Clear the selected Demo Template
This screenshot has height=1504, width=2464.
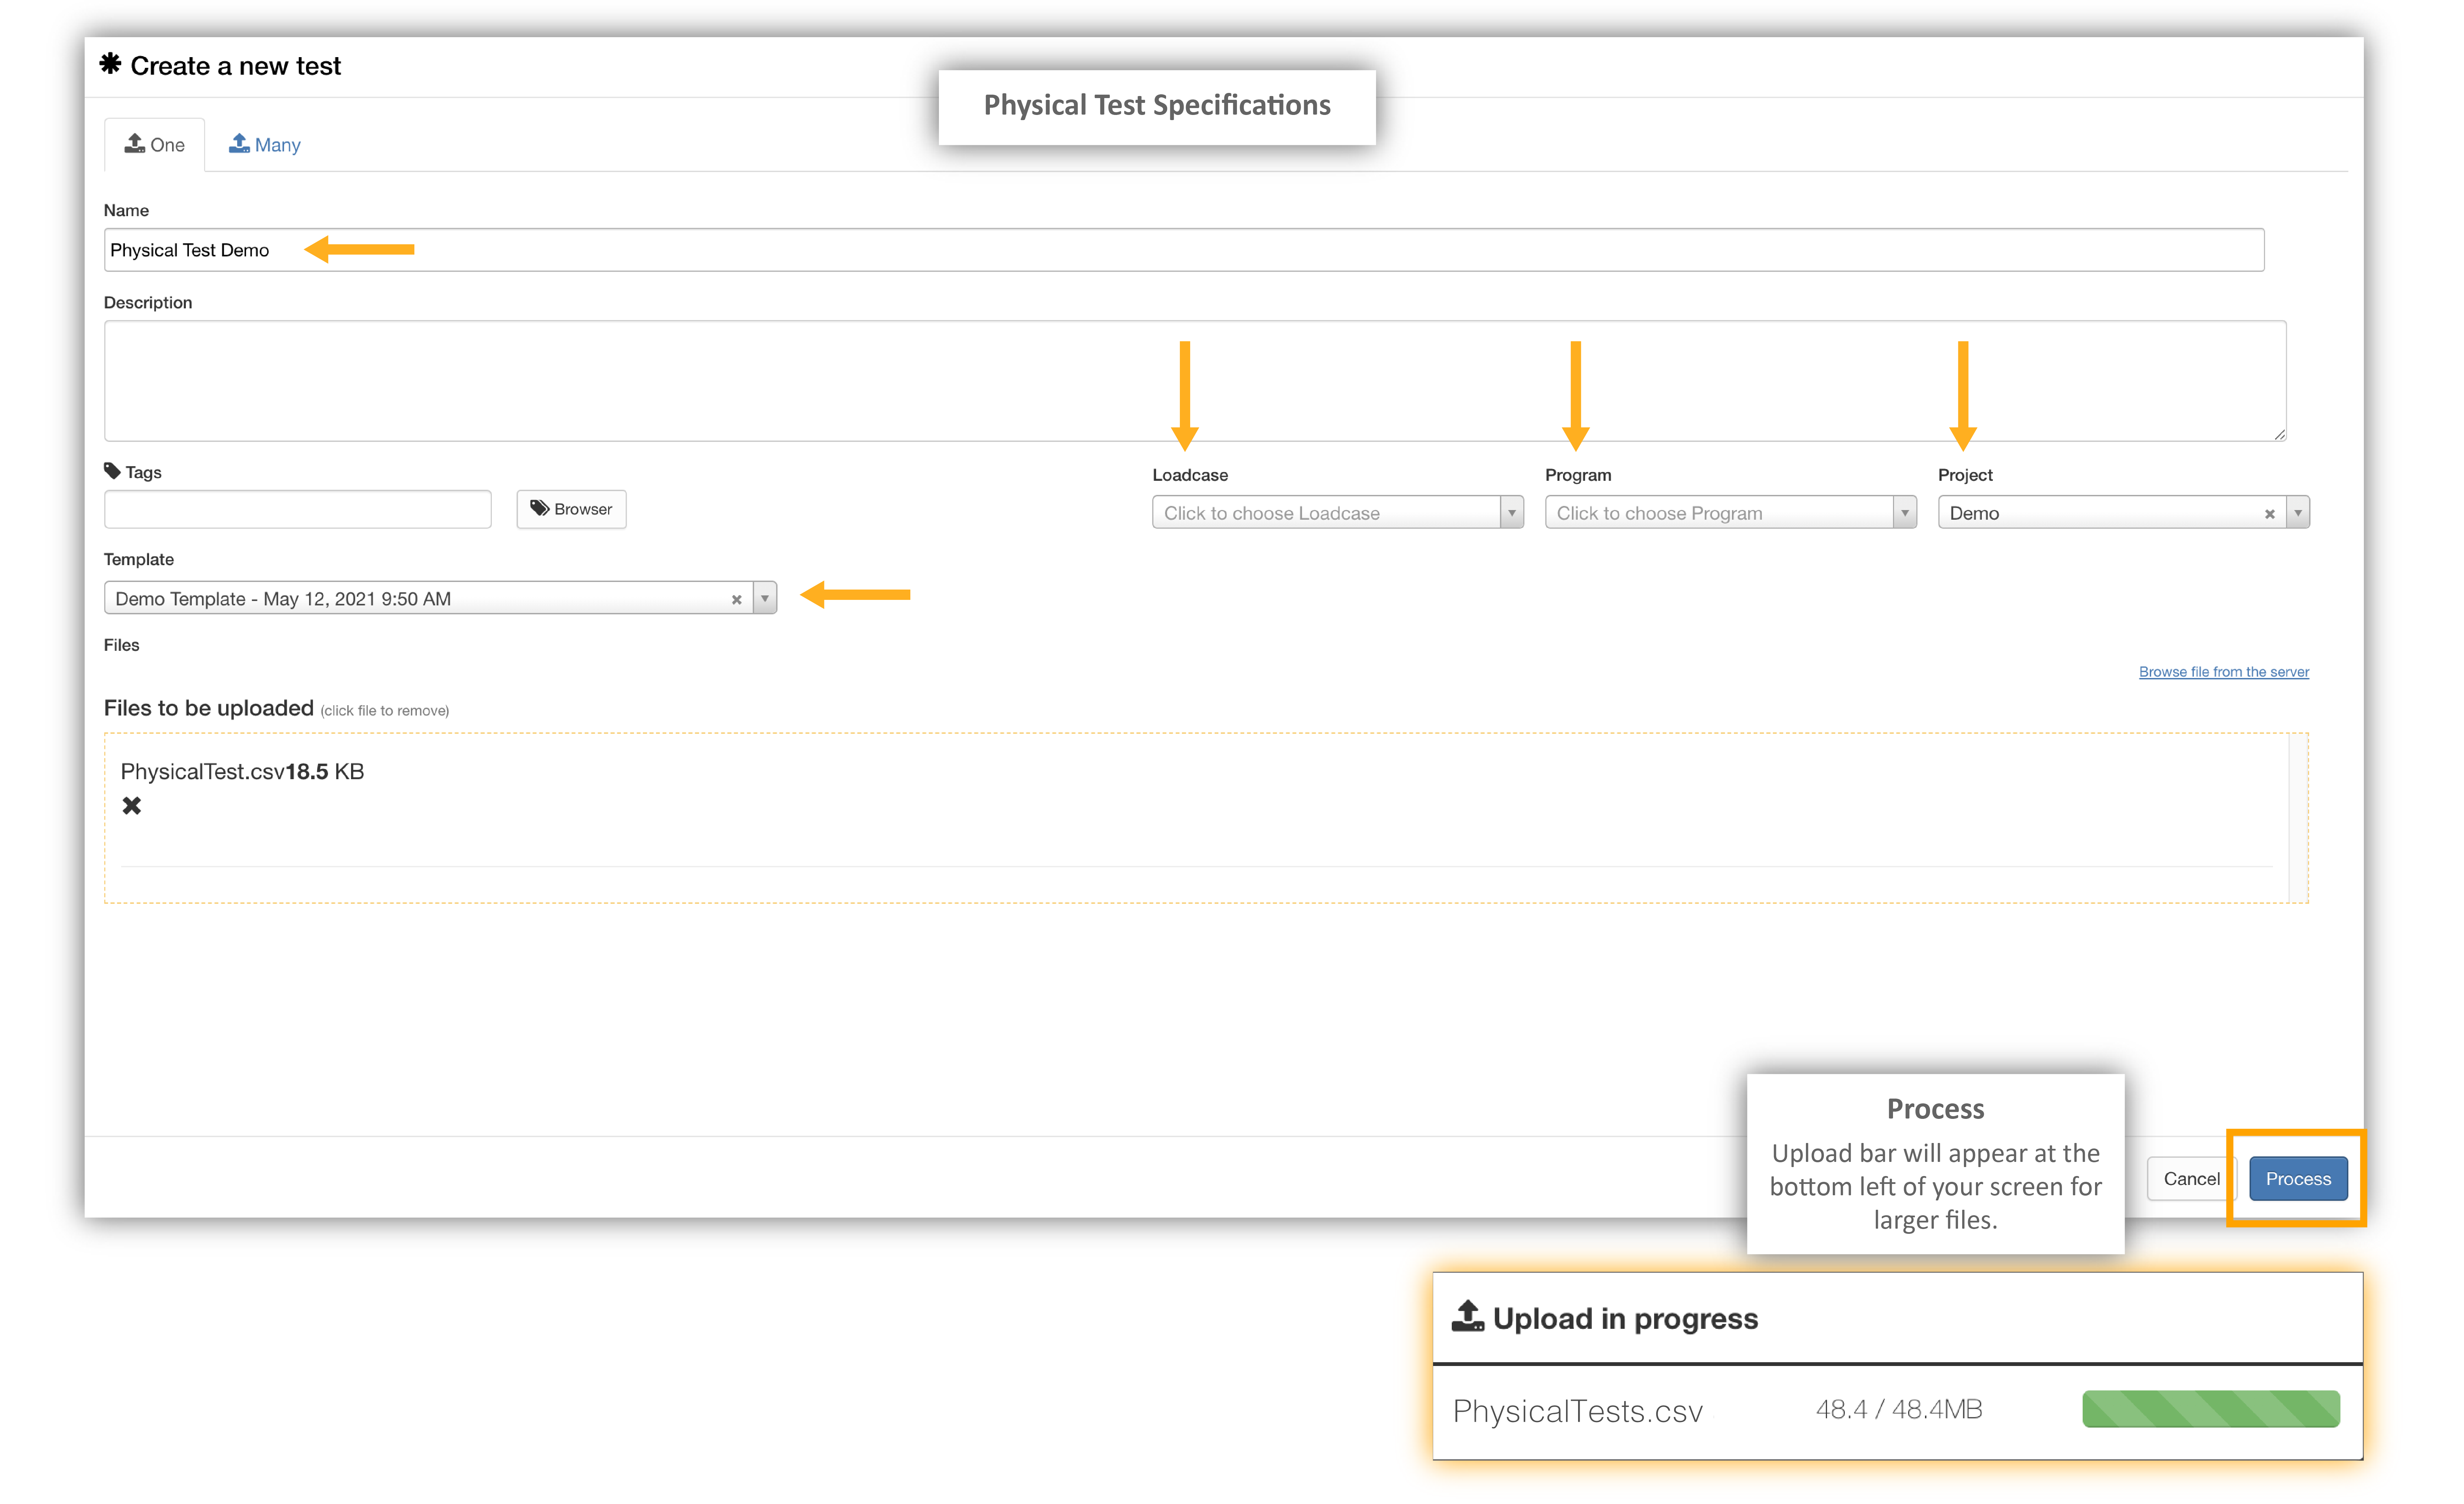tap(737, 600)
